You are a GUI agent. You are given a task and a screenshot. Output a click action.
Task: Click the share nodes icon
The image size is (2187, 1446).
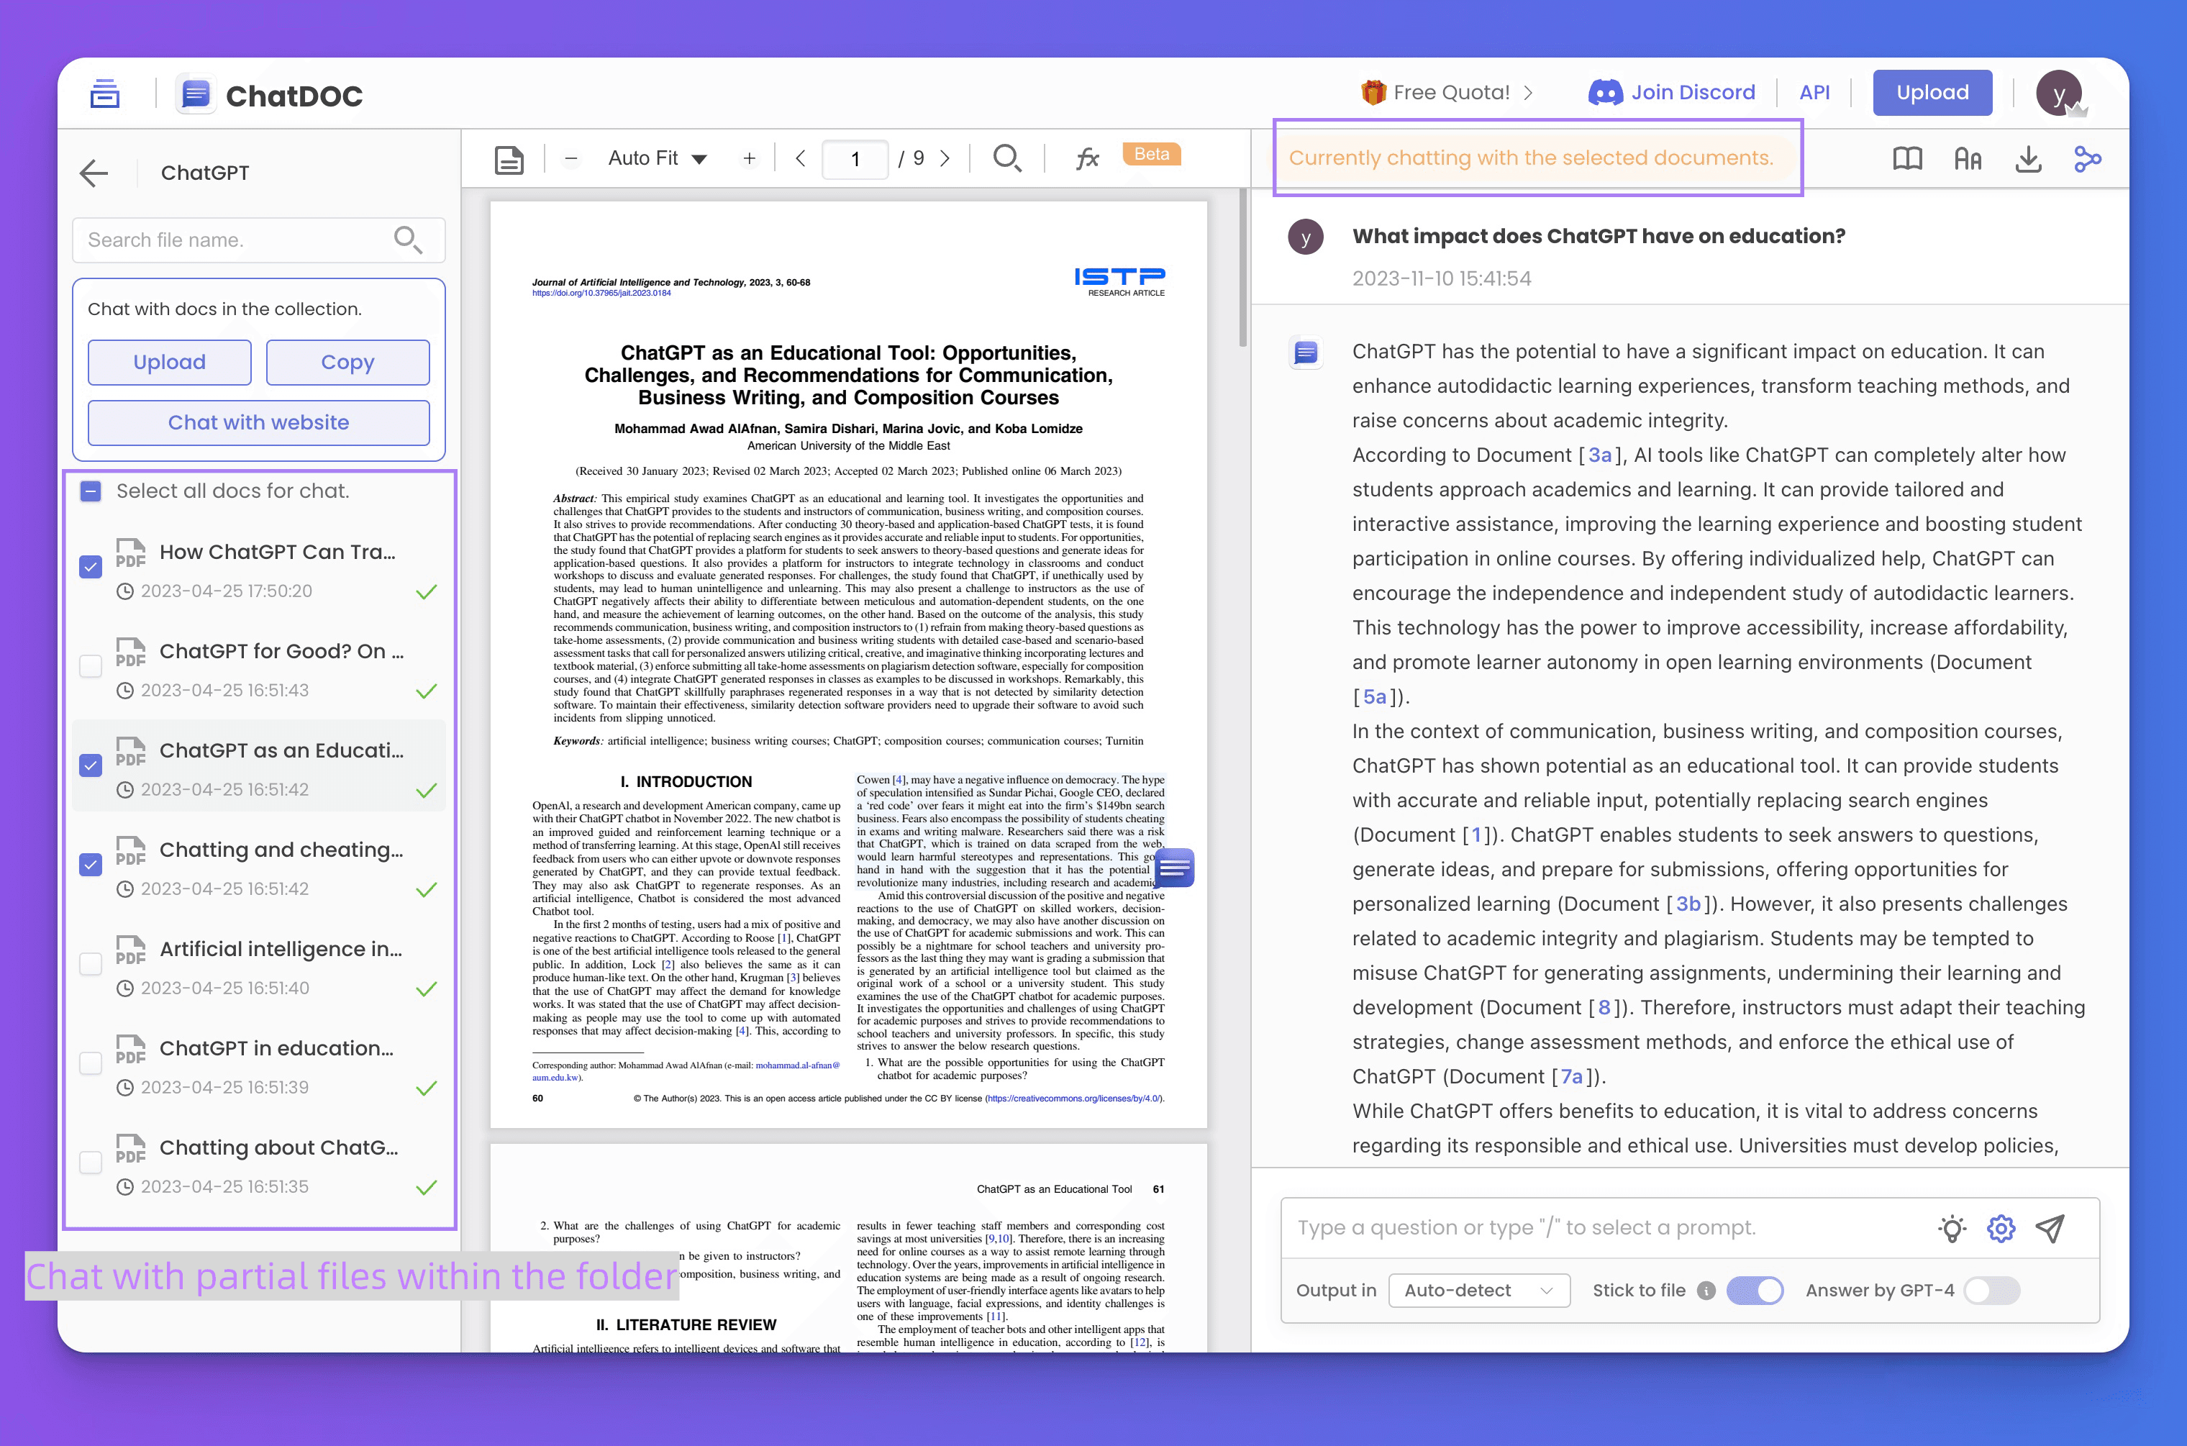[x=2088, y=160]
